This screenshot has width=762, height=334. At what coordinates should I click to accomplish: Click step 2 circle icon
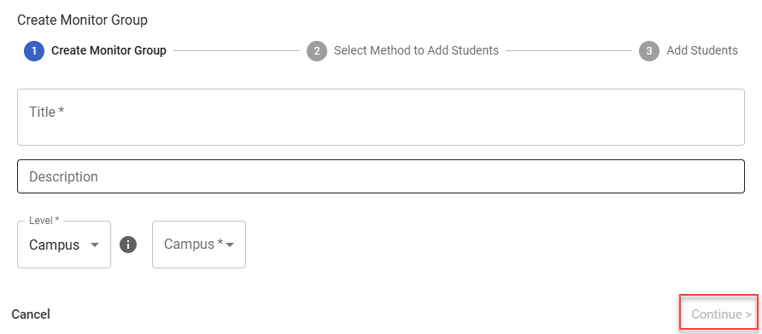317,51
